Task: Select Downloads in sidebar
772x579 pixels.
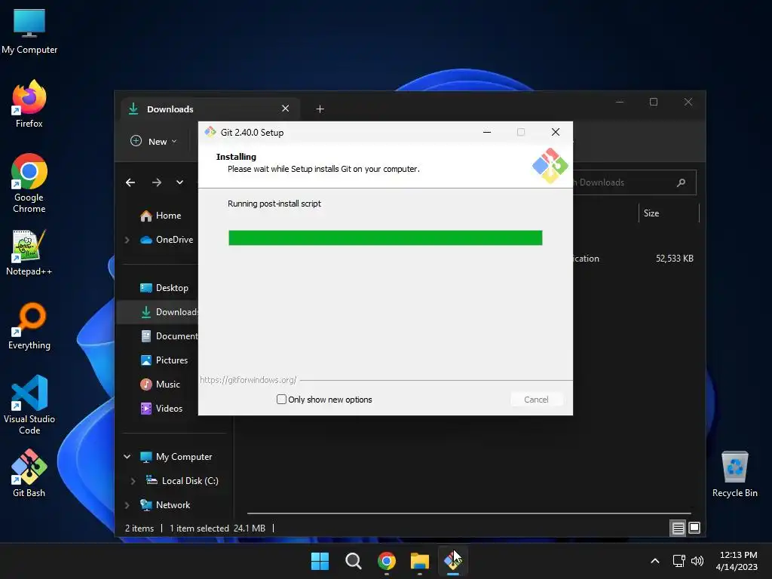Action: click(158, 312)
